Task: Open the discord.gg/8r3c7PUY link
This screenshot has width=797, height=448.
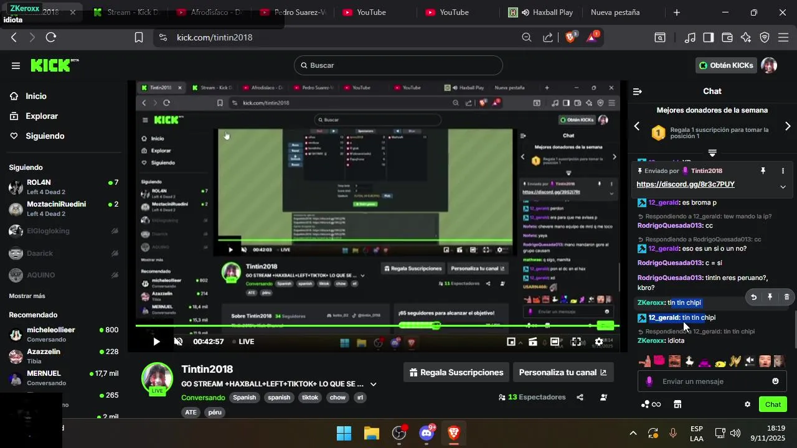Action: tap(686, 185)
